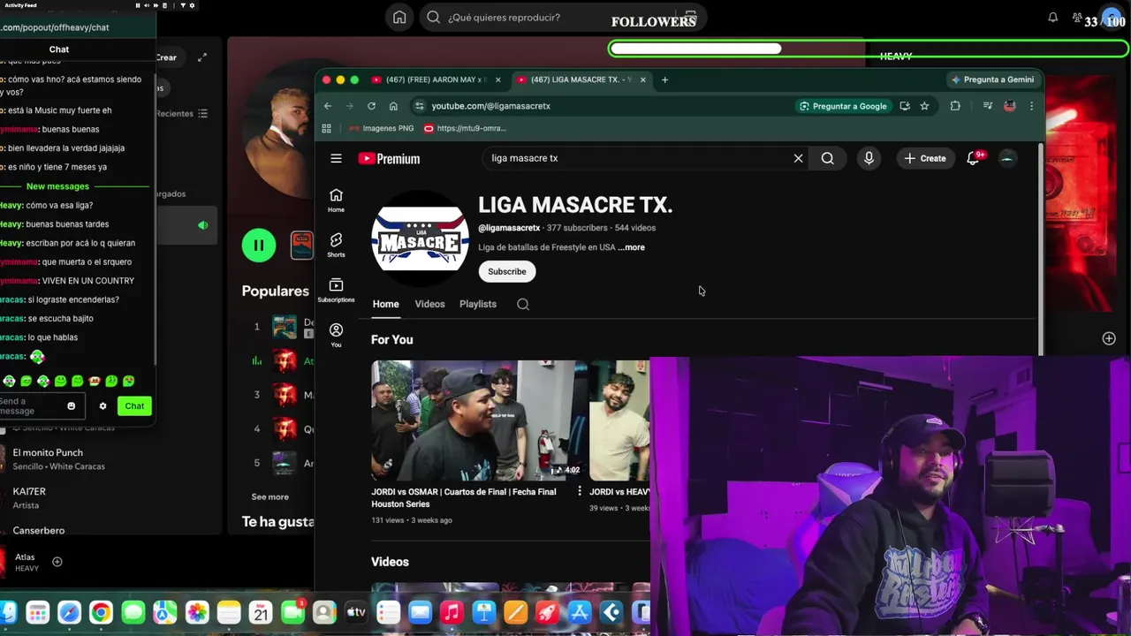Screen dimensions: 1131x636
Task: Open Apple TV from the dock
Action: [356, 612]
